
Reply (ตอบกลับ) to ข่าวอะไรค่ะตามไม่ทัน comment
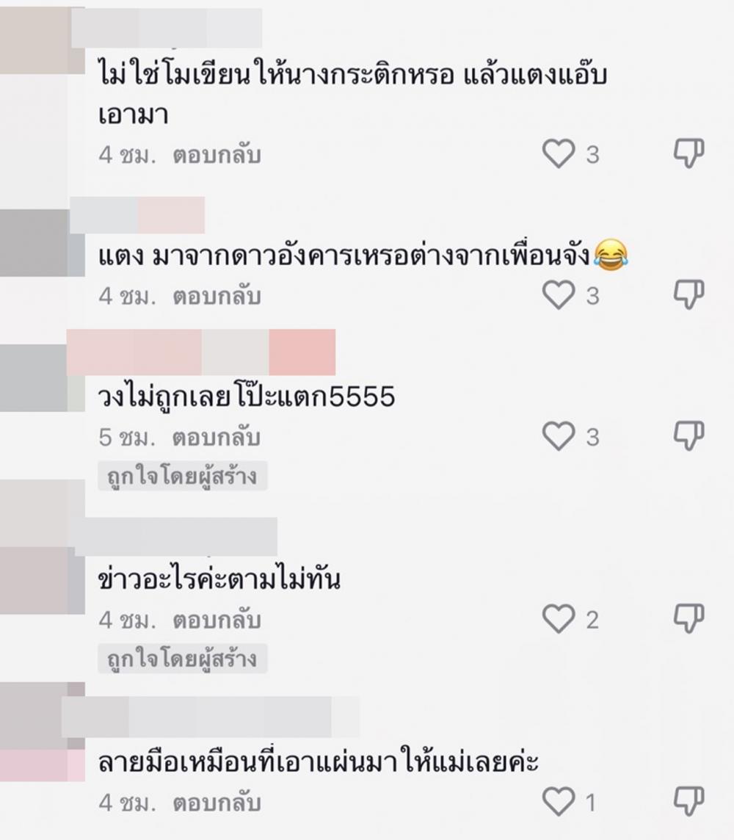217,620
